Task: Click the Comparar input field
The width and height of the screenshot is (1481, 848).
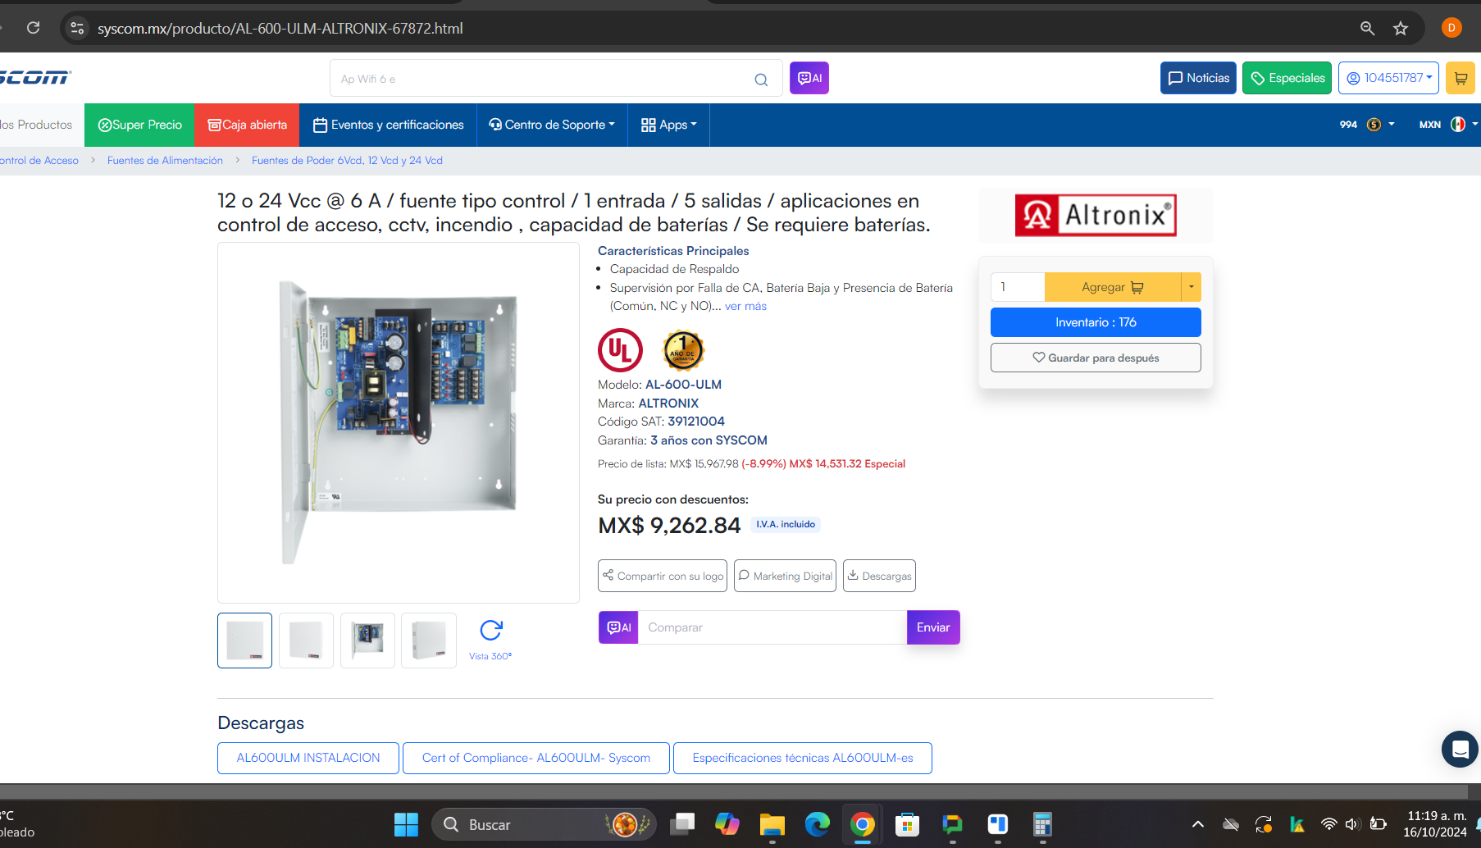Action: pos(772,627)
